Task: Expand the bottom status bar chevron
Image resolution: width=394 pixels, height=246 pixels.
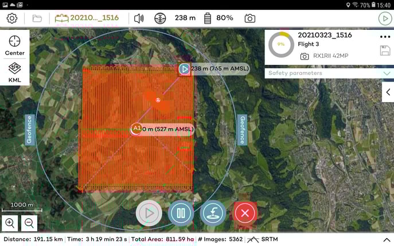Action: tap(386, 240)
